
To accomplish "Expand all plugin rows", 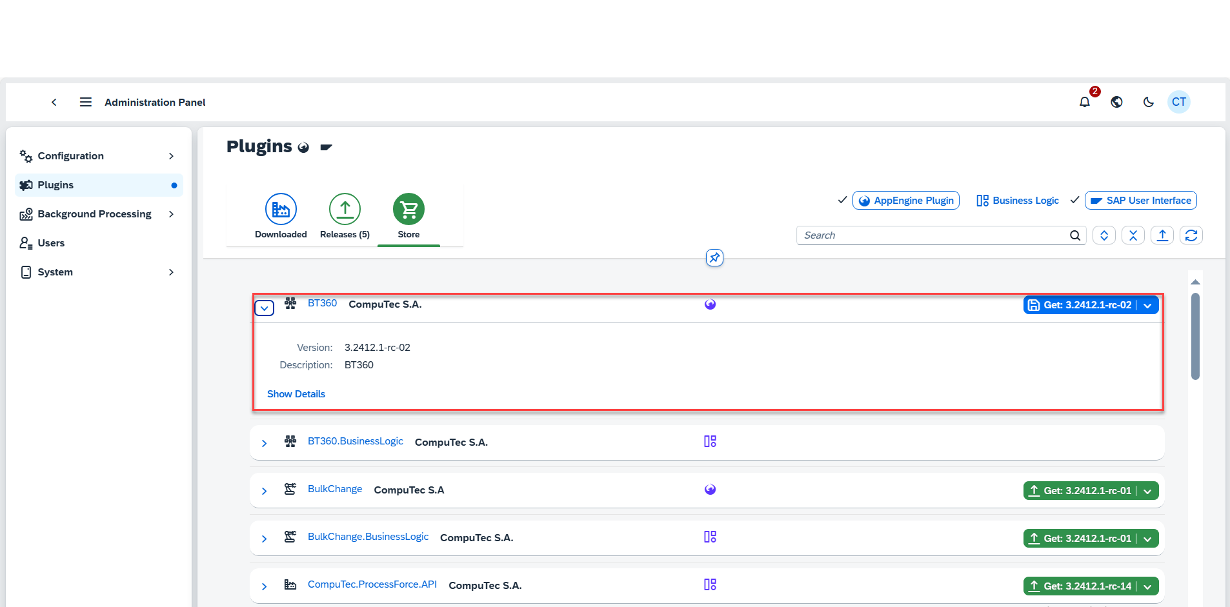I will (x=1104, y=235).
